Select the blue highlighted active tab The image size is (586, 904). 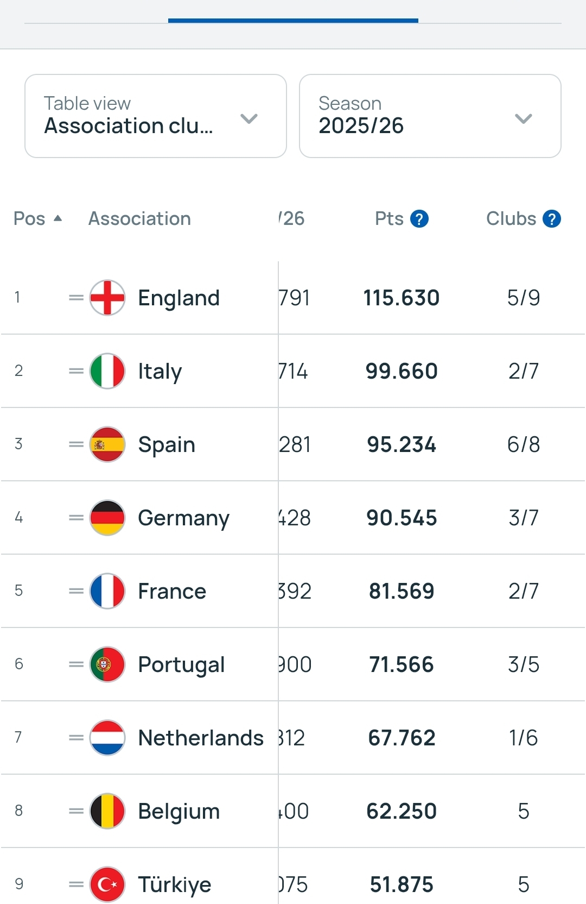coord(293,21)
